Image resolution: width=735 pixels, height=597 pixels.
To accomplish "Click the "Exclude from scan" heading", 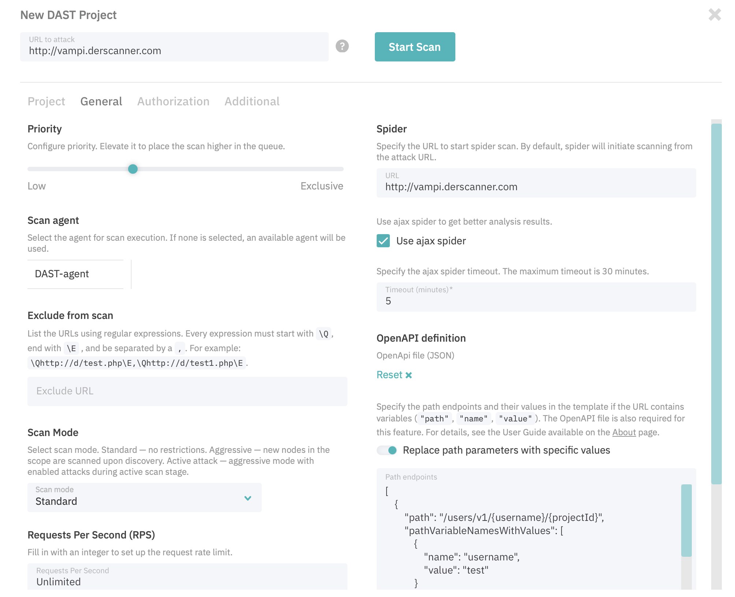I will pyautogui.click(x=70, y=316).
